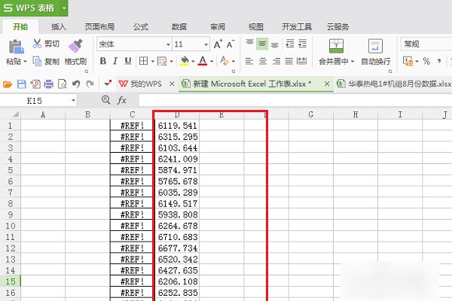452x301 pixels.
Task: Click the fx insert function icon
Action: (x=122, y=100)
